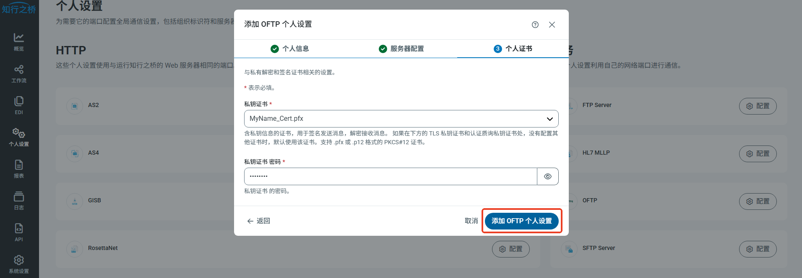This screenshot has width=802, height=278.
Task: Open the 日志 logs sidebar icon
Action: coord(19,201)
